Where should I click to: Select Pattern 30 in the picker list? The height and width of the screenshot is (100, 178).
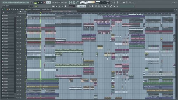click(x=8, y=16)
